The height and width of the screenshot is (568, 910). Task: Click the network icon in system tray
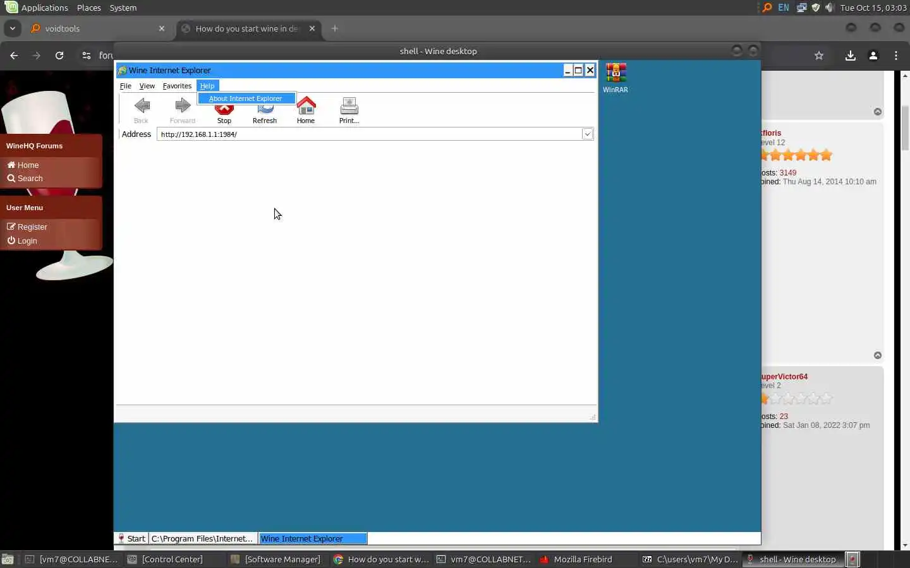point(801,8)
